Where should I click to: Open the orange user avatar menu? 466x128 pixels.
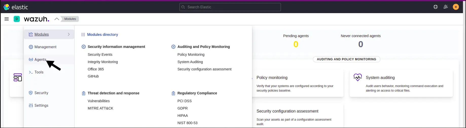[x=456, y=7]
